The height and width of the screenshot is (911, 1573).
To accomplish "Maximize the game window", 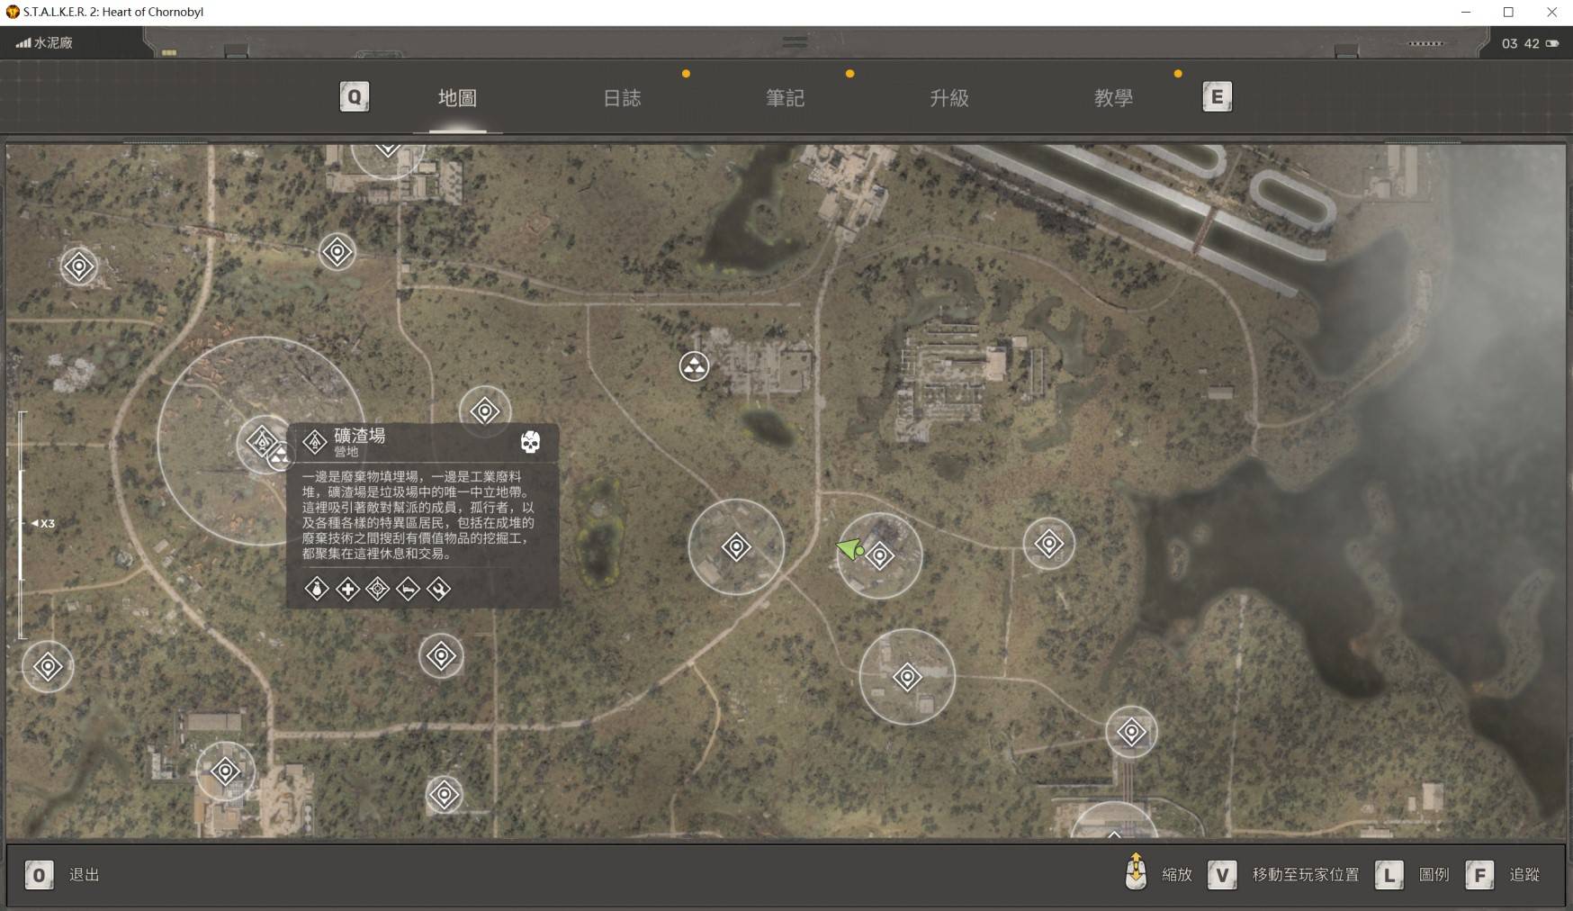I will click(x=1508, y=12).
